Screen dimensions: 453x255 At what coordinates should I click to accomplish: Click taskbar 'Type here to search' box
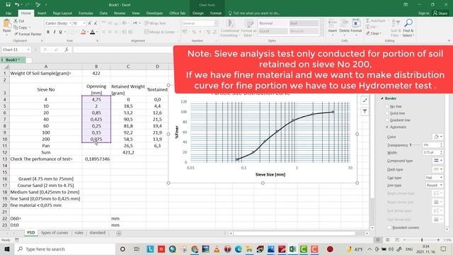[64, 249]
